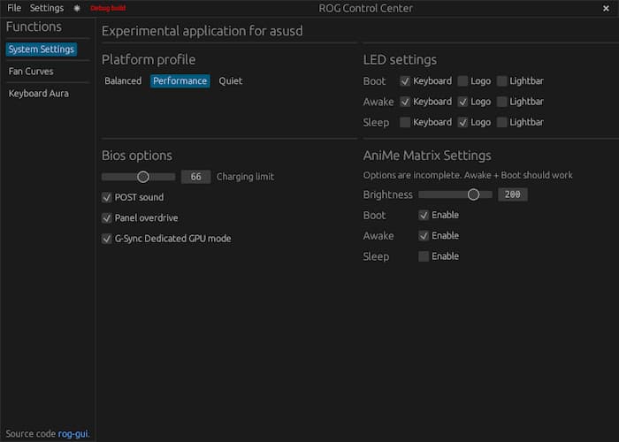Screen dimensions: 619x442
Task: Select System Settings in the Functions sidebar
Action: pyautogui.click(x=42, y=50)
